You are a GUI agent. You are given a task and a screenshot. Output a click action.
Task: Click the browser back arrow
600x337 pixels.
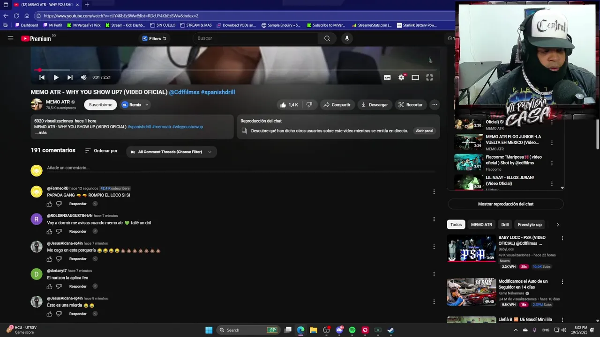6,15
